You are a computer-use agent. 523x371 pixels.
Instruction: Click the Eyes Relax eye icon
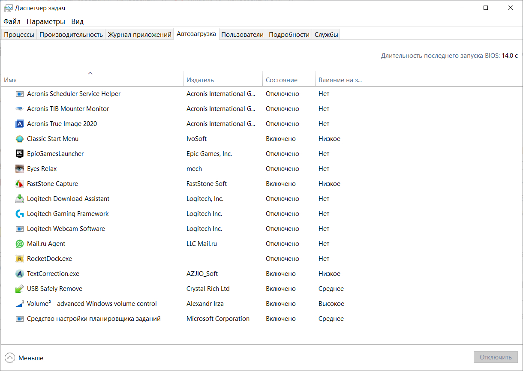(19, 169)
